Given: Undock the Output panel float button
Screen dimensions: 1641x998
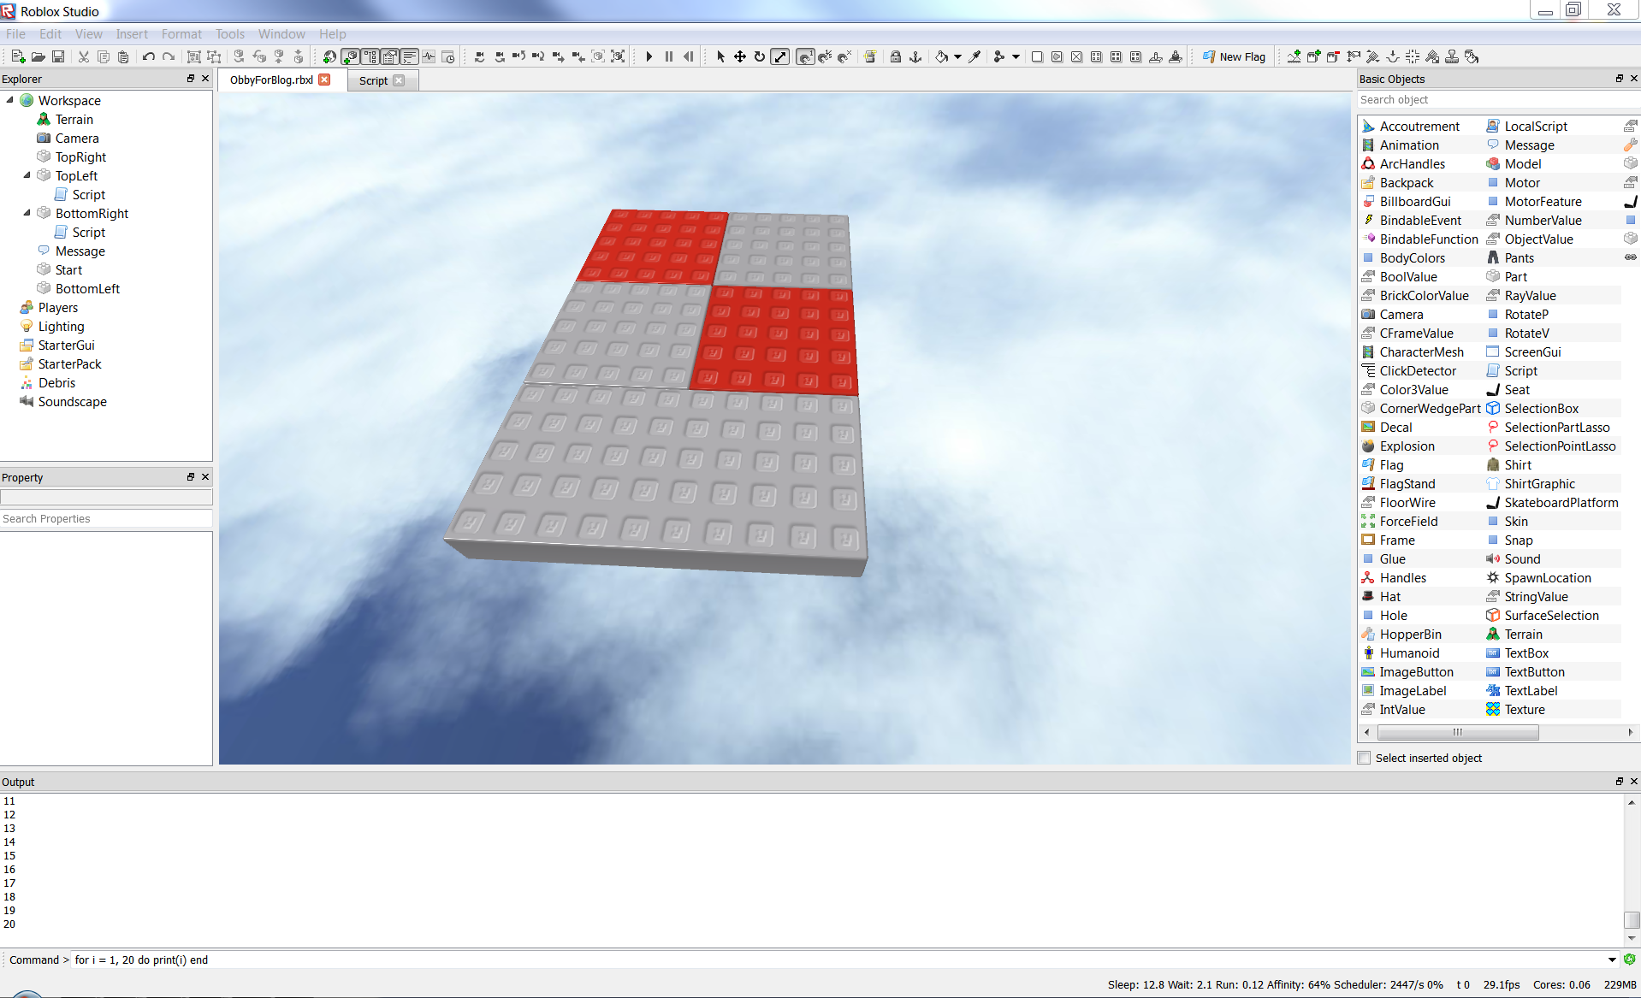Looking at the screenshot, I should click(1619, 781).
